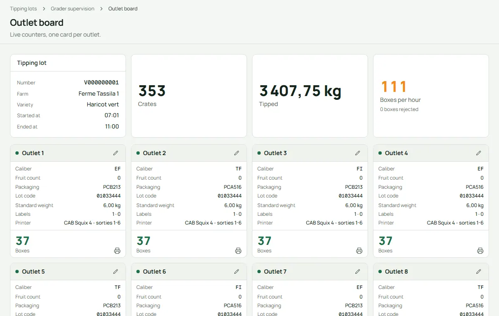Select the Outlet board page title
The height and width of the screenshot is (316, 499).
tap(37, 22)
